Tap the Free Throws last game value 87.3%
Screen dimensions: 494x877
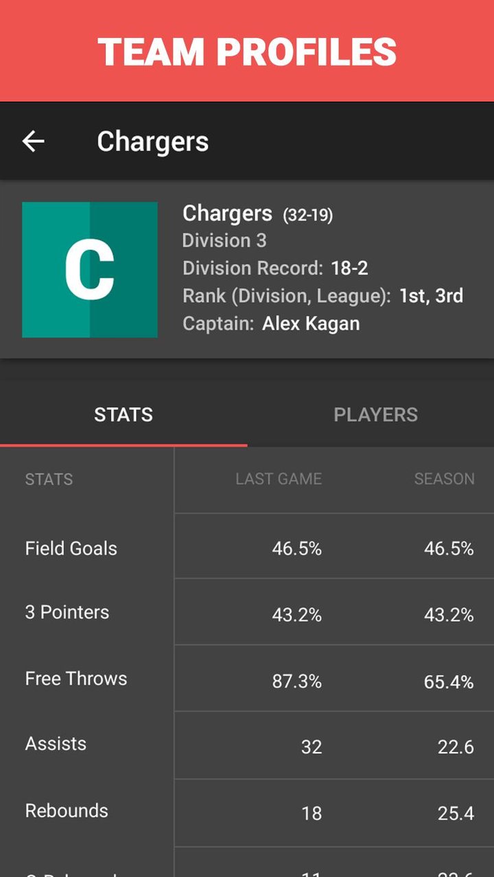tap(297, 681)
